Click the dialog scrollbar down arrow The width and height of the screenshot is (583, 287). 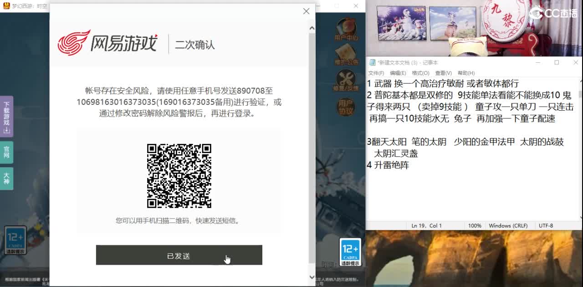(x=312, y=277)
